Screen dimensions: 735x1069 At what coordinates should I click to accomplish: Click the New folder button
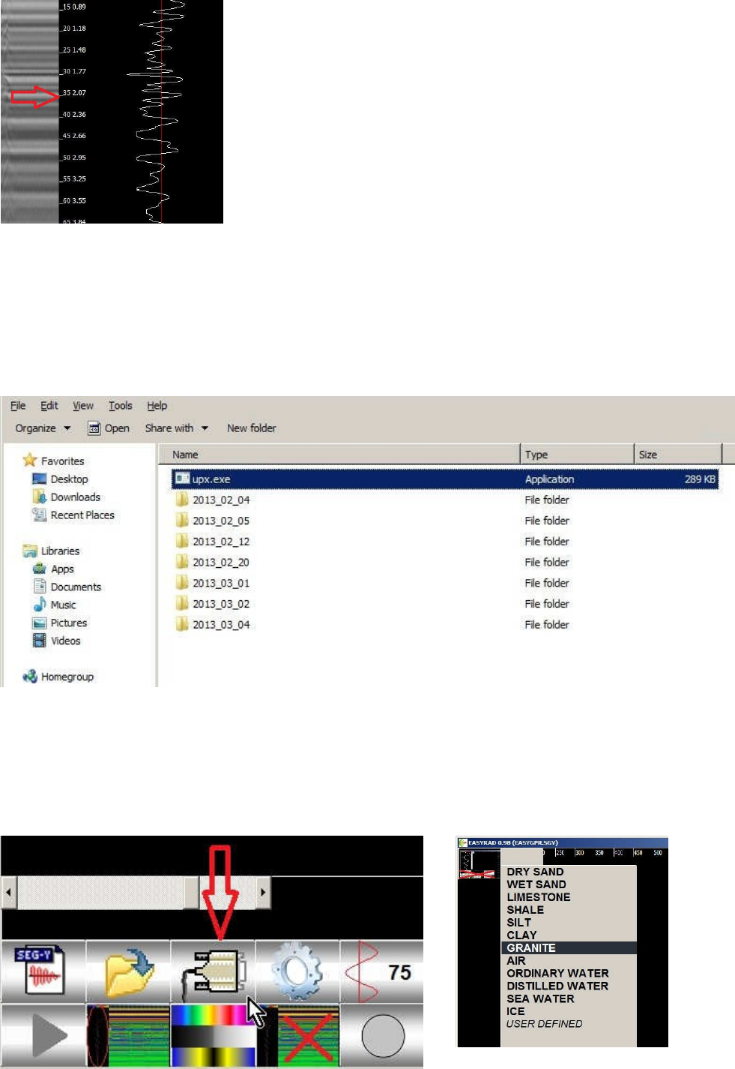click(x=251, y=428)
